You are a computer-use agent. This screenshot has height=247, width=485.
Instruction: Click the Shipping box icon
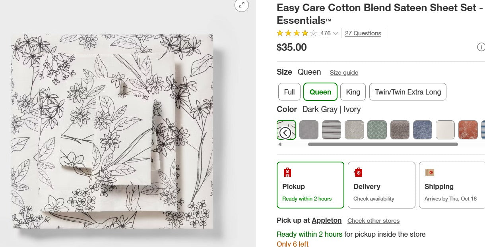429,172
